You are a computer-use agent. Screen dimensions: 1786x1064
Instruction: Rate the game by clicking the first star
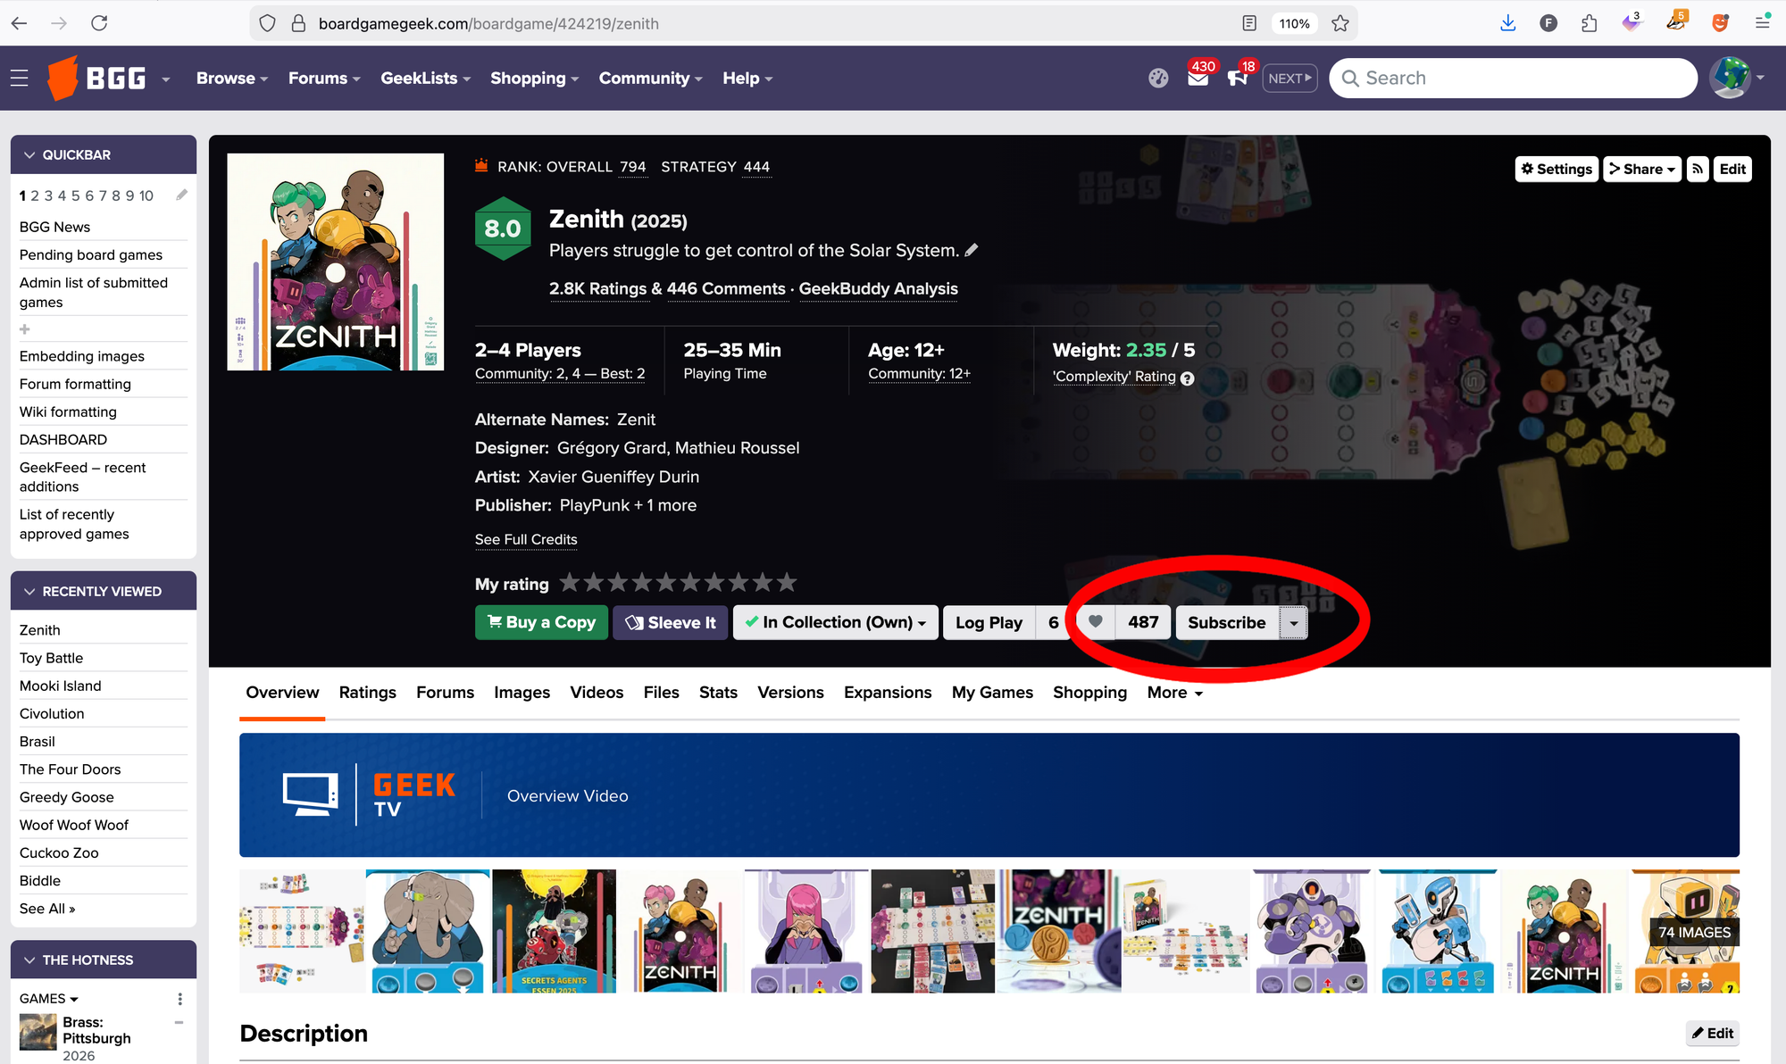click(x=571, y=582)
